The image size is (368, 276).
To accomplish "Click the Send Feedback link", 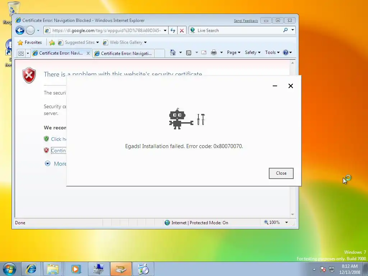I will click(x=246, y=20).
